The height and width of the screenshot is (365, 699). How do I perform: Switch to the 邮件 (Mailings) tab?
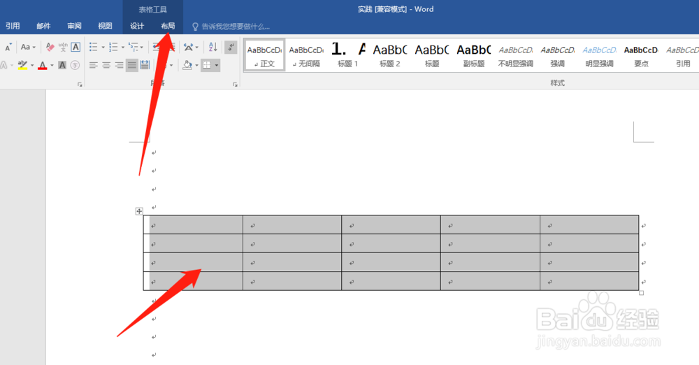click(x=43, y=26)
